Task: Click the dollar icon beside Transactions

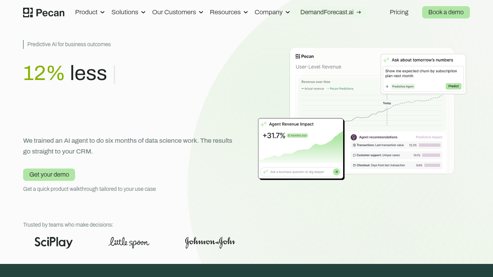Action: tap(354, 145)
